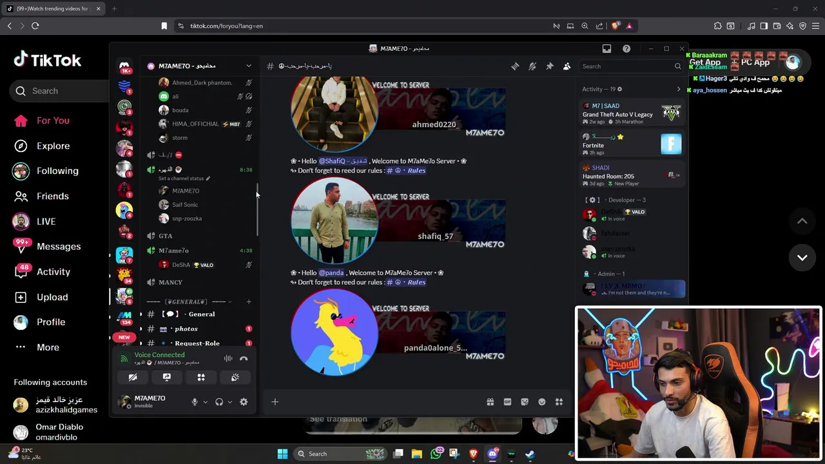Focus the Discord Search field
825x464 pixels.
click(631, 66)
